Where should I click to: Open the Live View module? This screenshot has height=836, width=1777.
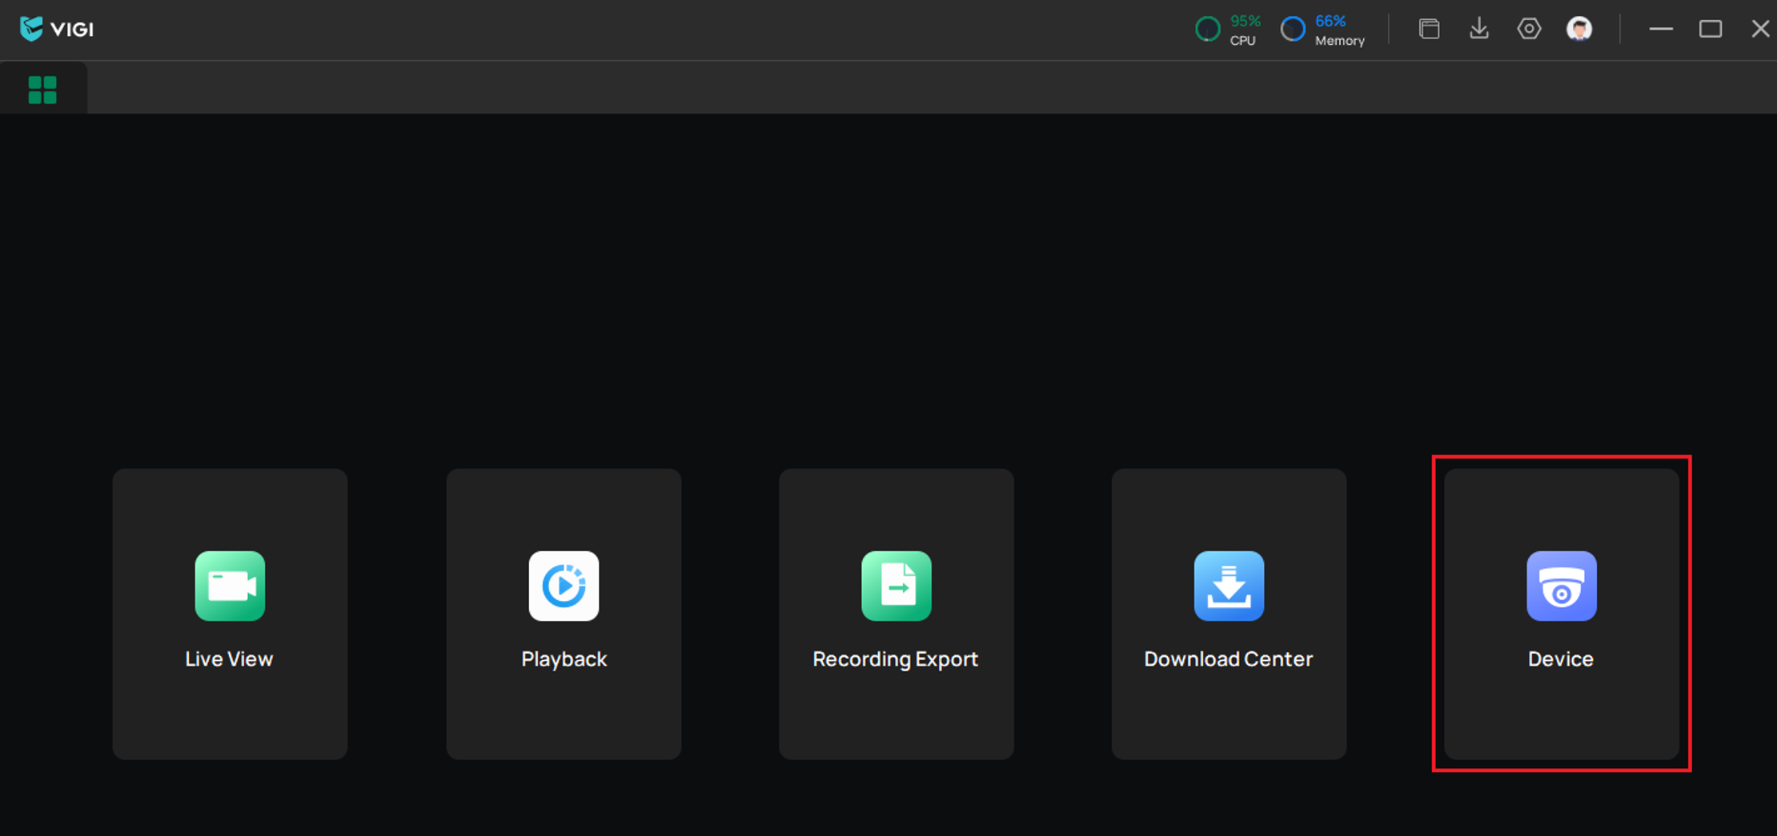point(230,614)
